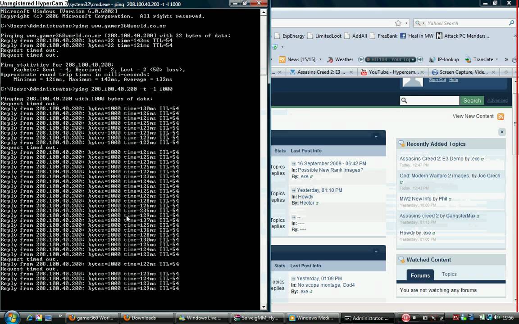Select the Forums tab in Watched Content
The height and width of the screenshot is (324, 519).
pyautogui.click(x=420, y=275)
